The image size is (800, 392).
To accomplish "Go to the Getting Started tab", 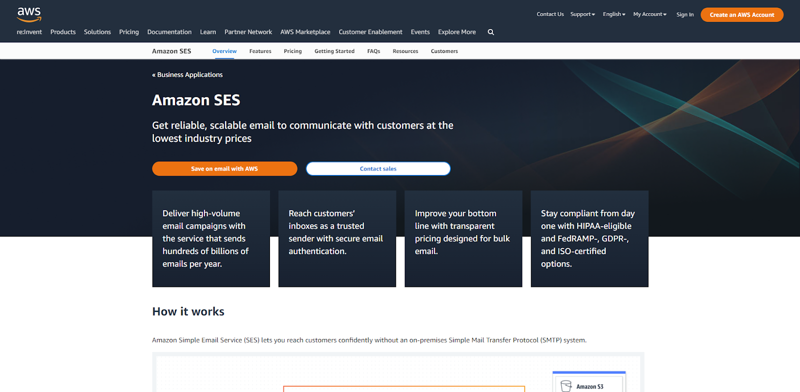I will pos(334,51).
